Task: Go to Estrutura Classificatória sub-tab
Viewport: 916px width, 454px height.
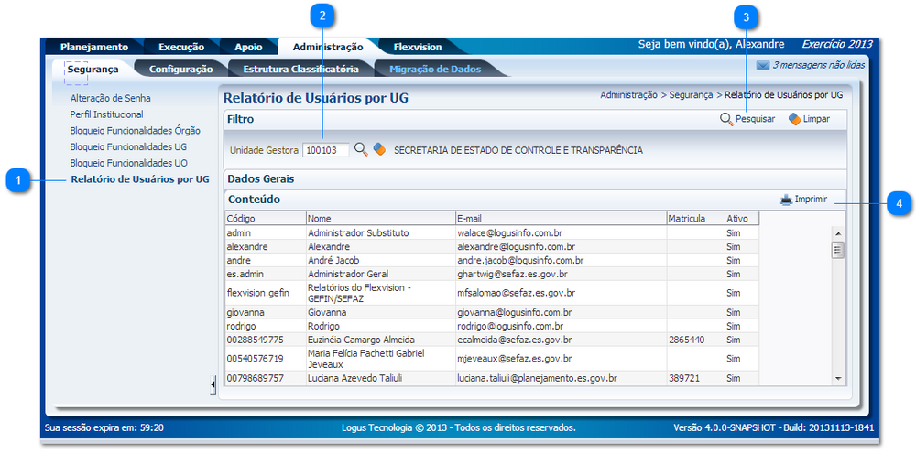Action: [300, 69]
